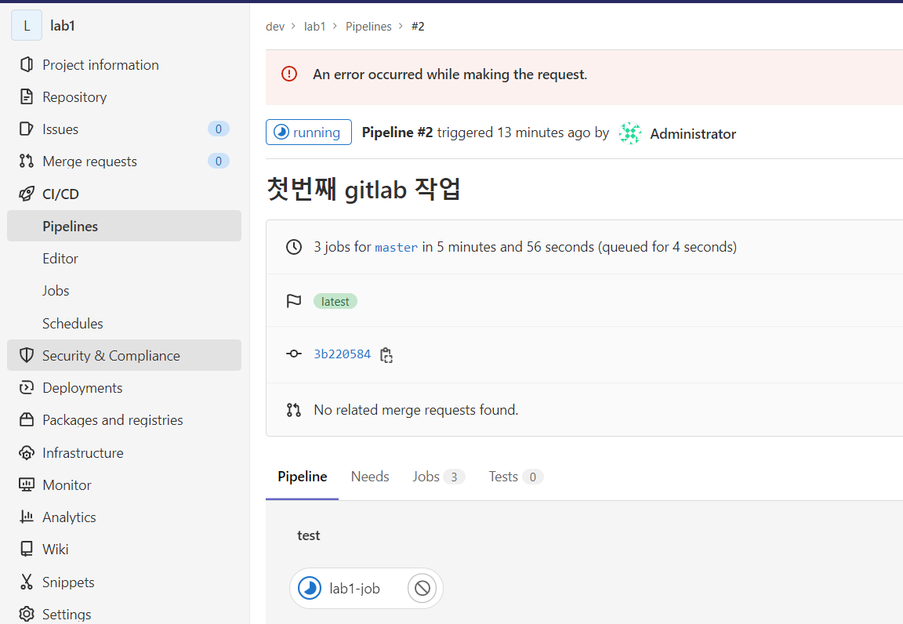Go to lab1 in the breadcrumb
This screenshot has height=624, width=903.
click(314, 27)
